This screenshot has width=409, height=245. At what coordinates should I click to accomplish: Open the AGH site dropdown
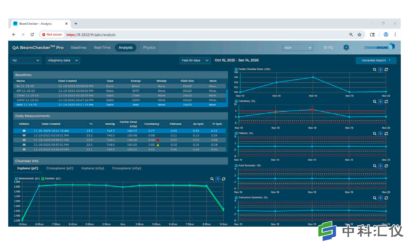pos(298,48)
